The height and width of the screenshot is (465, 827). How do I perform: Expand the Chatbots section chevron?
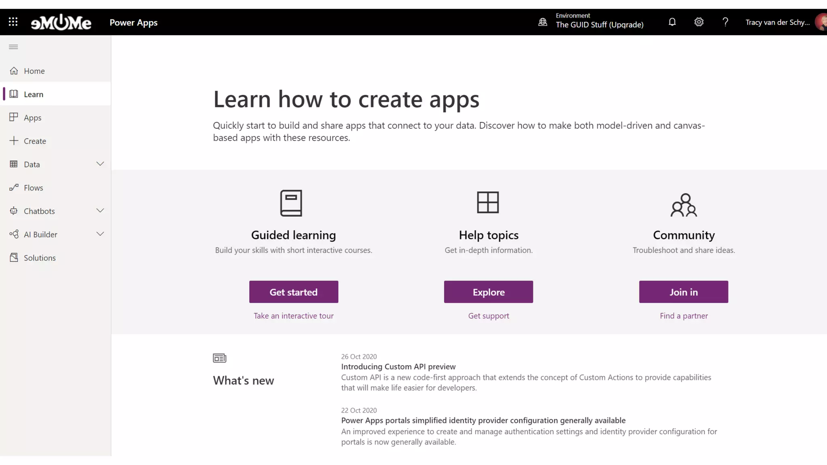100,211
